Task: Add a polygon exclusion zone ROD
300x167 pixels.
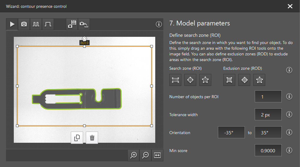Action: pos(259,80)
